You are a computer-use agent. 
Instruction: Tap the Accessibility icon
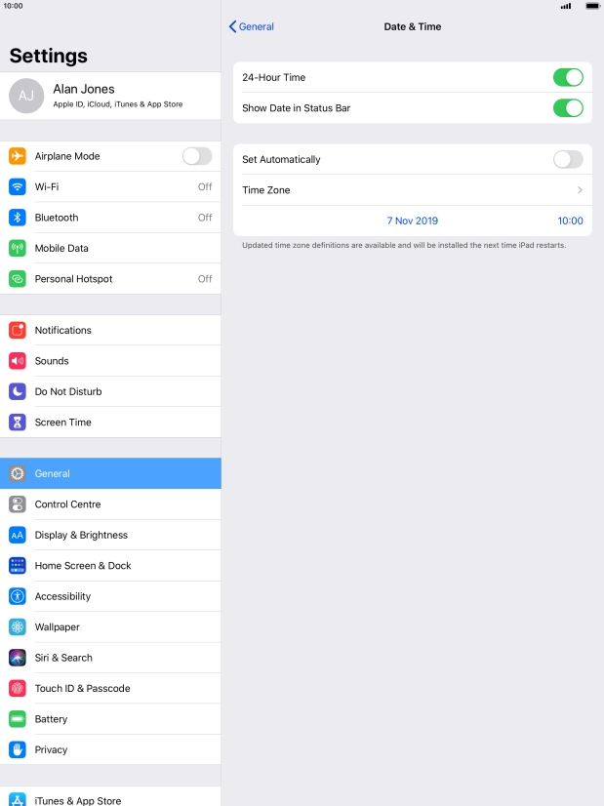pos(18,596)
